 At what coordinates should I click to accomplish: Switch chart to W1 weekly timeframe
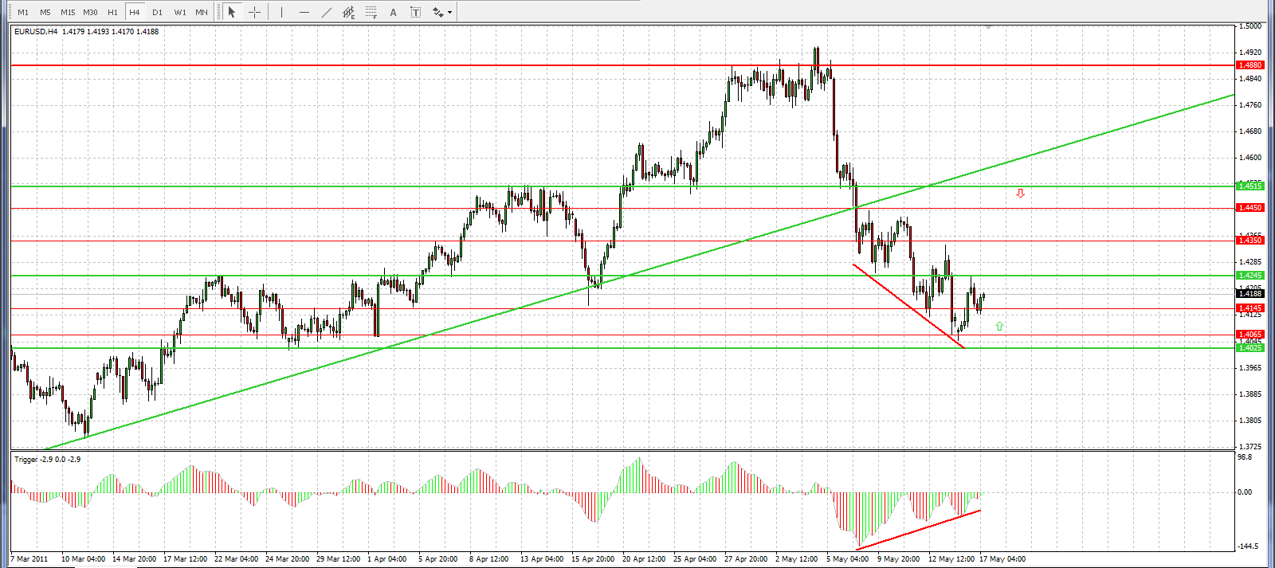pyautogui.click(x=180, y=12)
